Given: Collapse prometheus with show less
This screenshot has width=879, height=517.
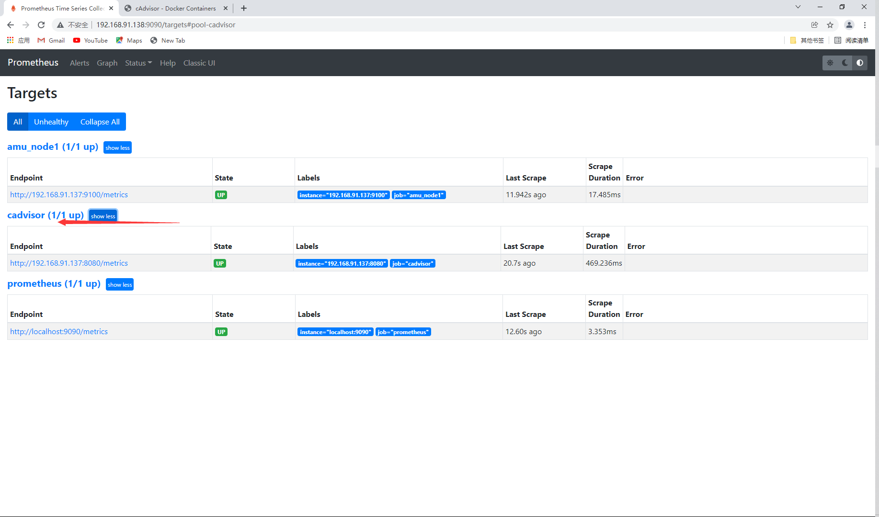Looking at the screenshot, I should point(120,284).
